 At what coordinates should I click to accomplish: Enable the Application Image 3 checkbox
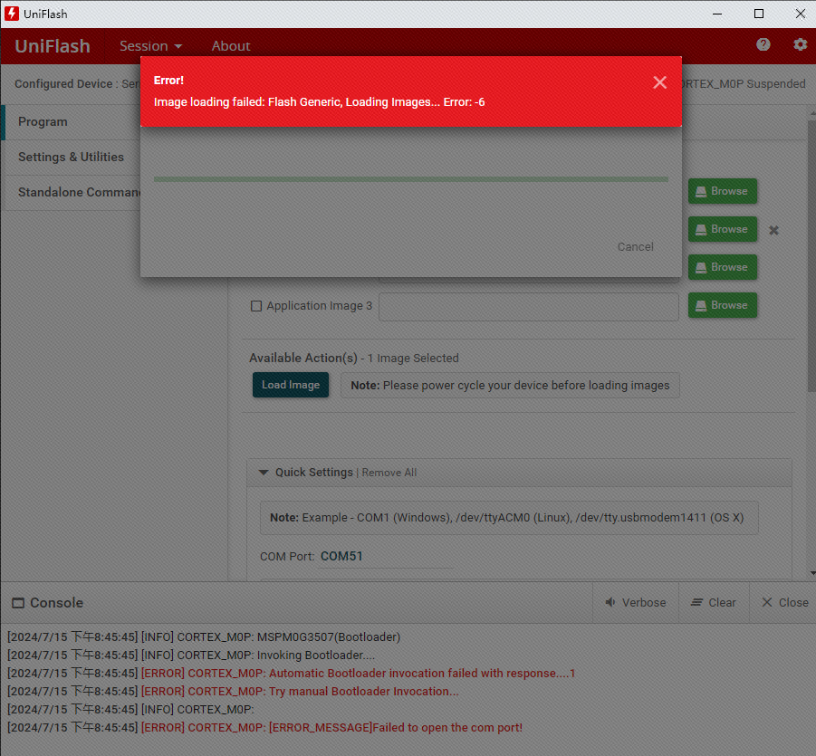point(256,306)
